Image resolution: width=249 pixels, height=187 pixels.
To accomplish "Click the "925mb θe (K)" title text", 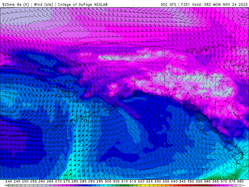I will click(x=16, y=4).
